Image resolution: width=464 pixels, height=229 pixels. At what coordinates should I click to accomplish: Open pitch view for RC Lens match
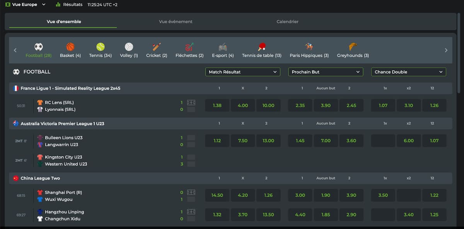191,103
